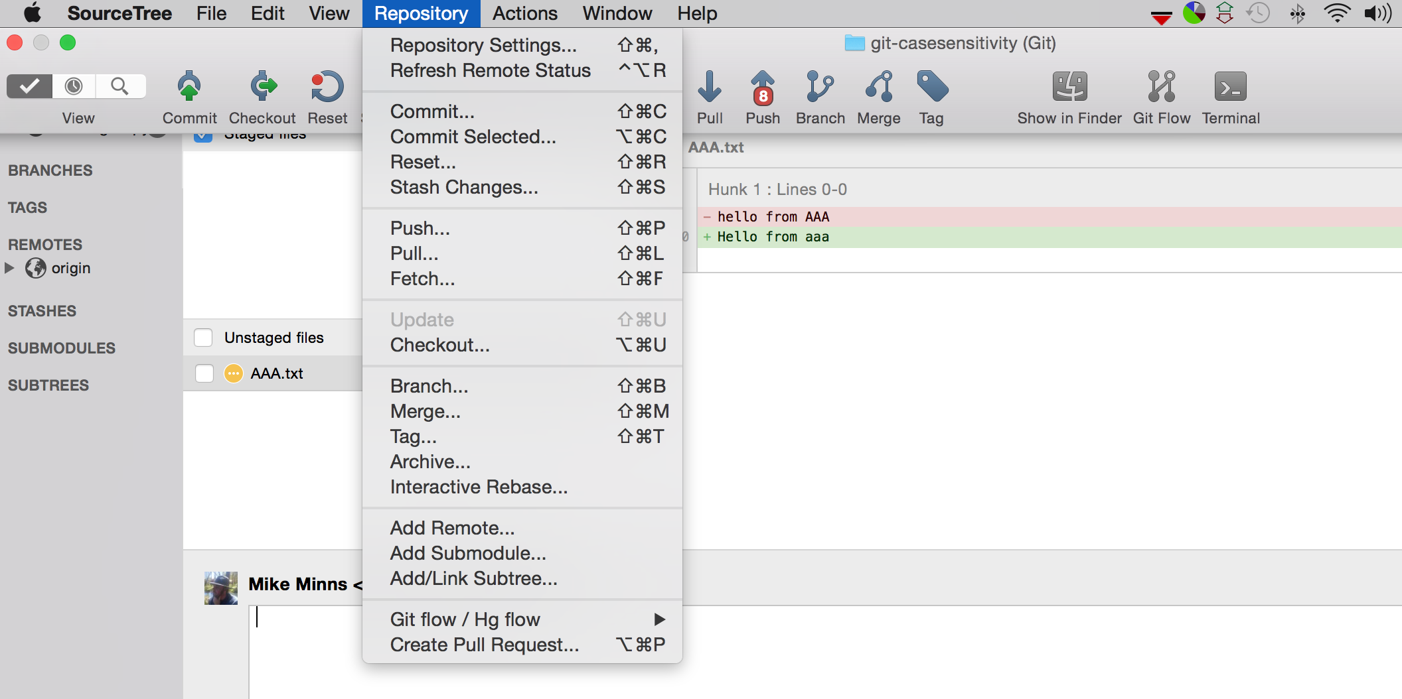
Task: Click the Tag toolbar icon
Action: 932,87
